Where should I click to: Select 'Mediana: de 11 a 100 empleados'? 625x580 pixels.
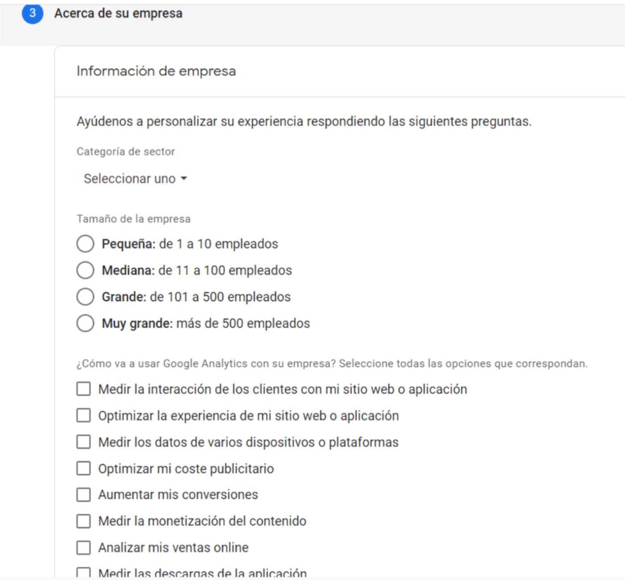point(85,270)
